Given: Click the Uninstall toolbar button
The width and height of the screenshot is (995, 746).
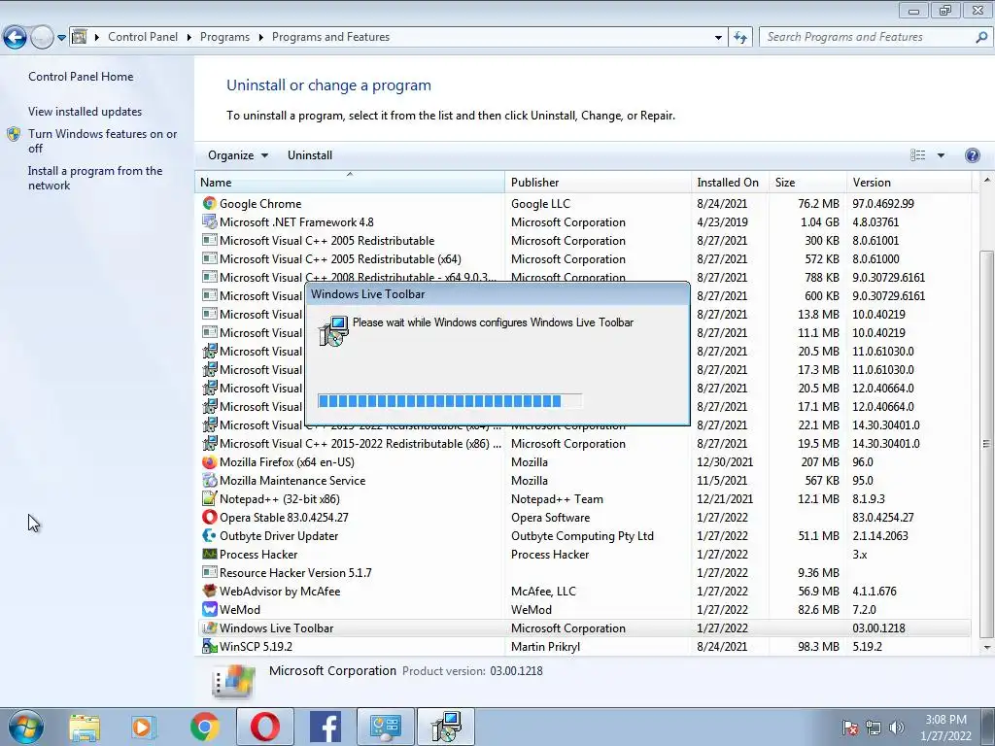Looking at the screenshot, I should (310, 155).
